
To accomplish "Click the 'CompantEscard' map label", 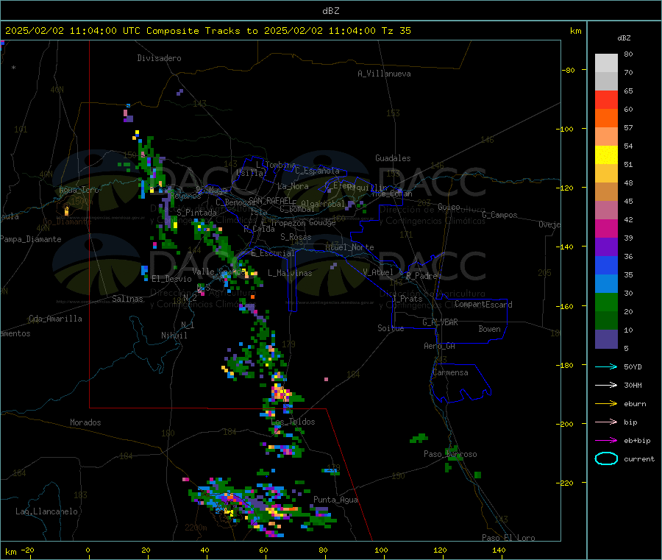I will point(483,304).
